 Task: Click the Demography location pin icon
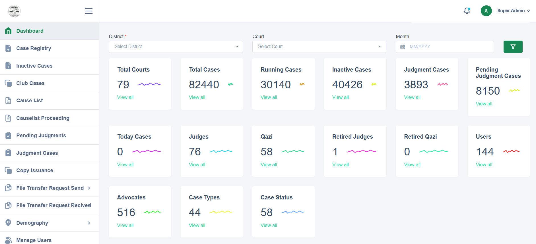point(9,223)
